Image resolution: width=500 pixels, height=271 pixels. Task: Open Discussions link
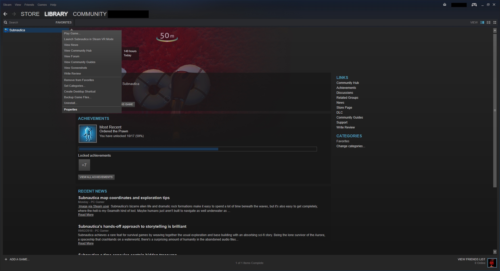click(x=345, y=93)
